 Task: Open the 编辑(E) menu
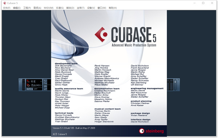tap(17, 8)
